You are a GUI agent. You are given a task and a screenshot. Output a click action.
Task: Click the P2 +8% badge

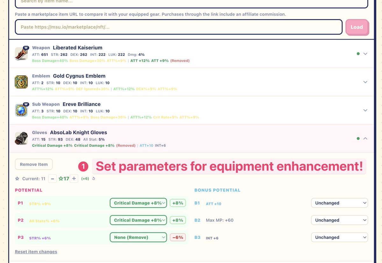tap(178, 220)
